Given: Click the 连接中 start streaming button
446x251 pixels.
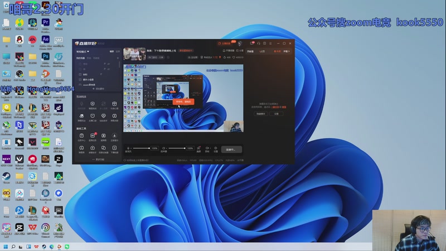Looking at the screenshot, I should click(231, 149).
